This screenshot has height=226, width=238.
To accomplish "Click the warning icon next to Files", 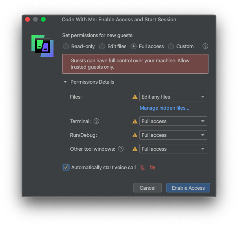I will click(135, 97).
